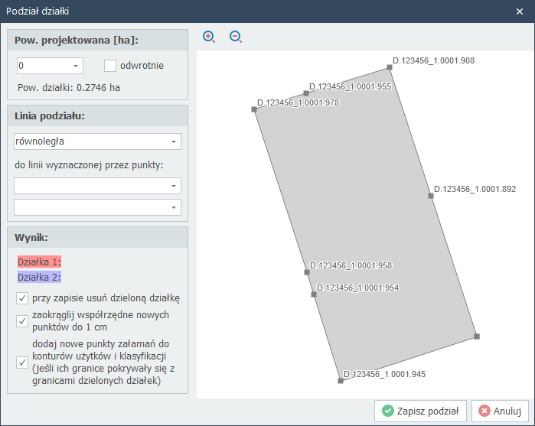Toggle 'zaokrąglij współrzędne nowych punktów' checkbox
The image size is (535, 426).
point(22,321)
